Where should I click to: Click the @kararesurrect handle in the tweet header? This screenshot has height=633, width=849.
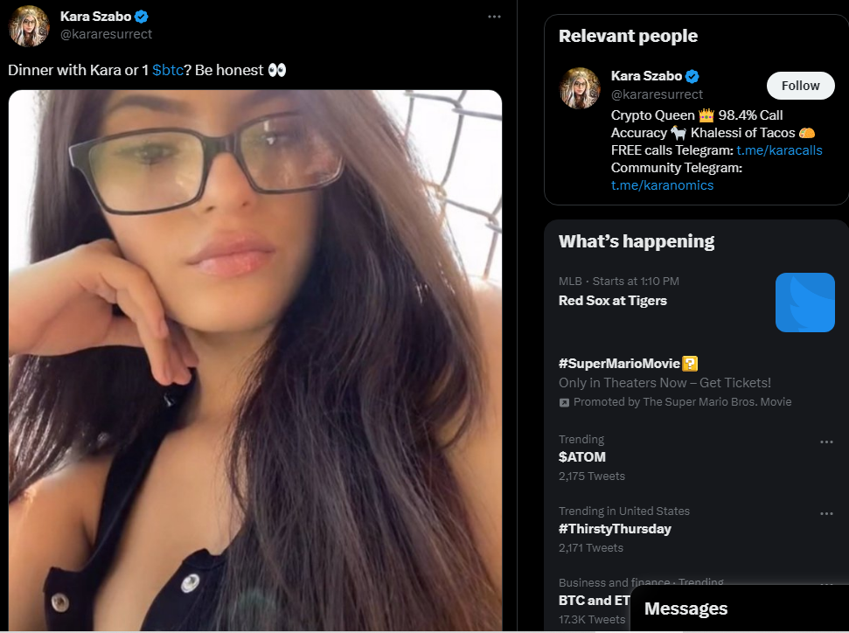pos(106,34)
